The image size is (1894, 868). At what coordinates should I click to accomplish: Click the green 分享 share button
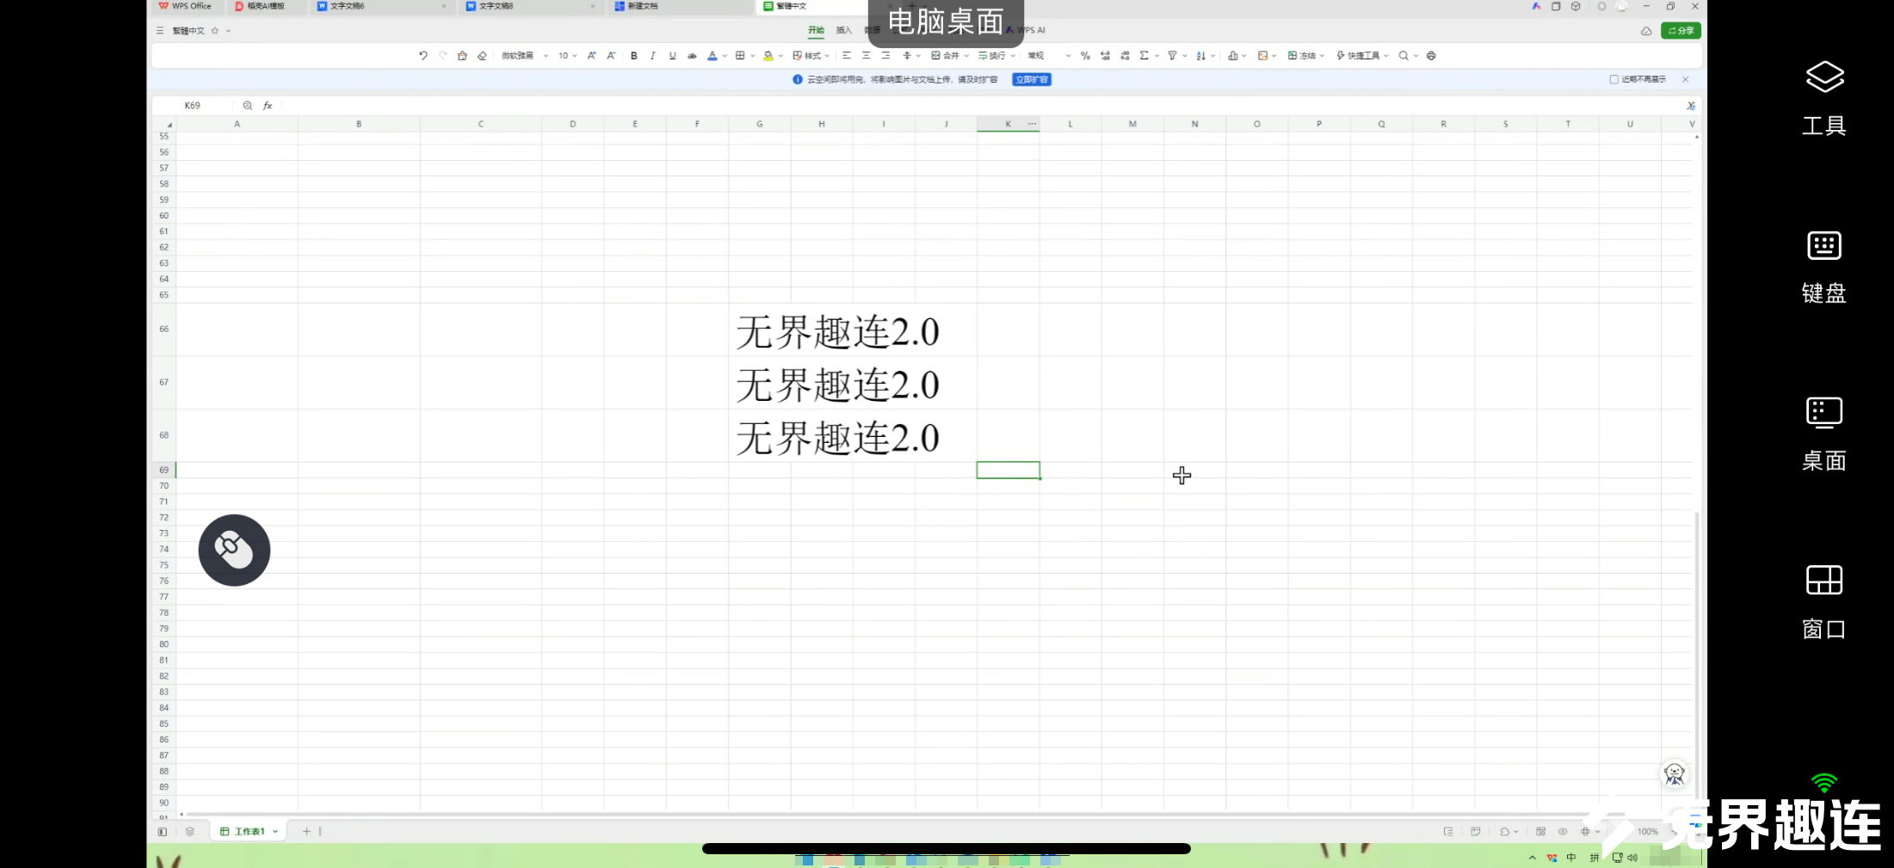tap(1681, 30)
